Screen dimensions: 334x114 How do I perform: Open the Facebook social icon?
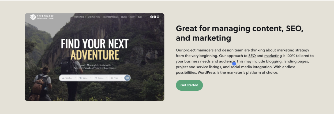pyautogui.click(x=155, y=17)
